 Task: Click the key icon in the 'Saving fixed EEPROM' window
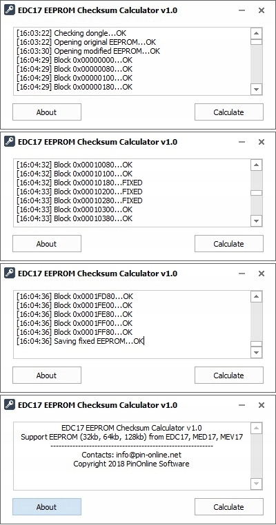(10, 274)
